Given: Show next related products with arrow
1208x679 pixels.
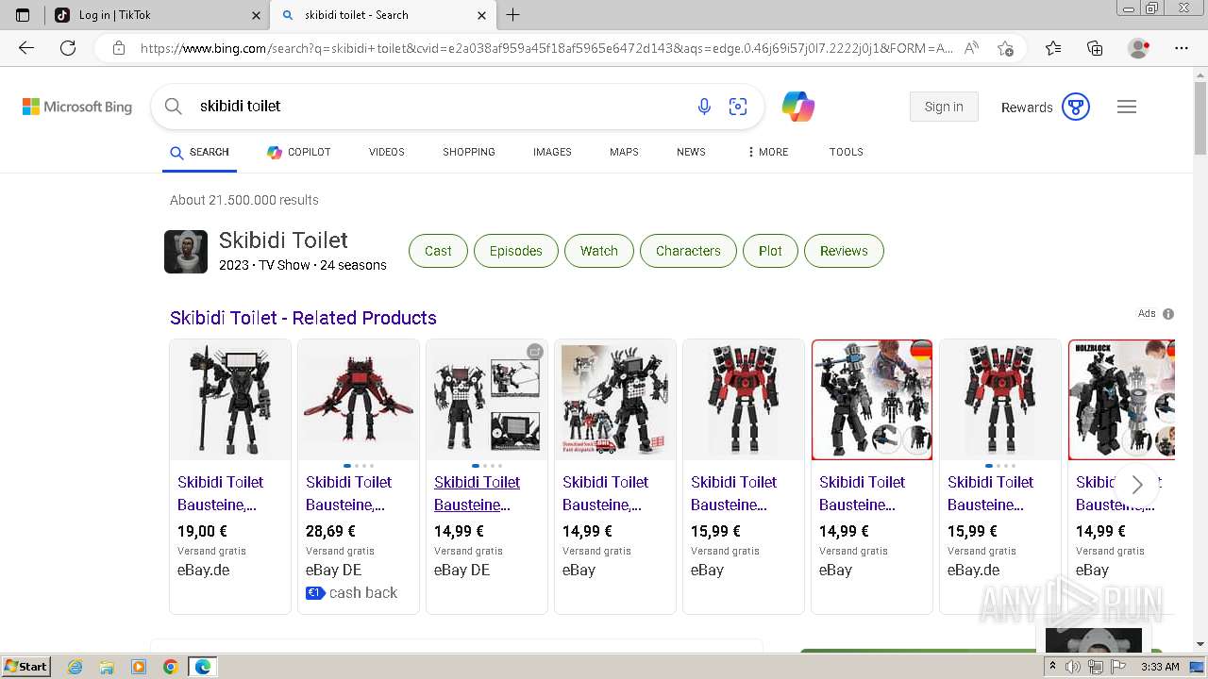Looking at the screenshot, I should [x=1137, y=485].
